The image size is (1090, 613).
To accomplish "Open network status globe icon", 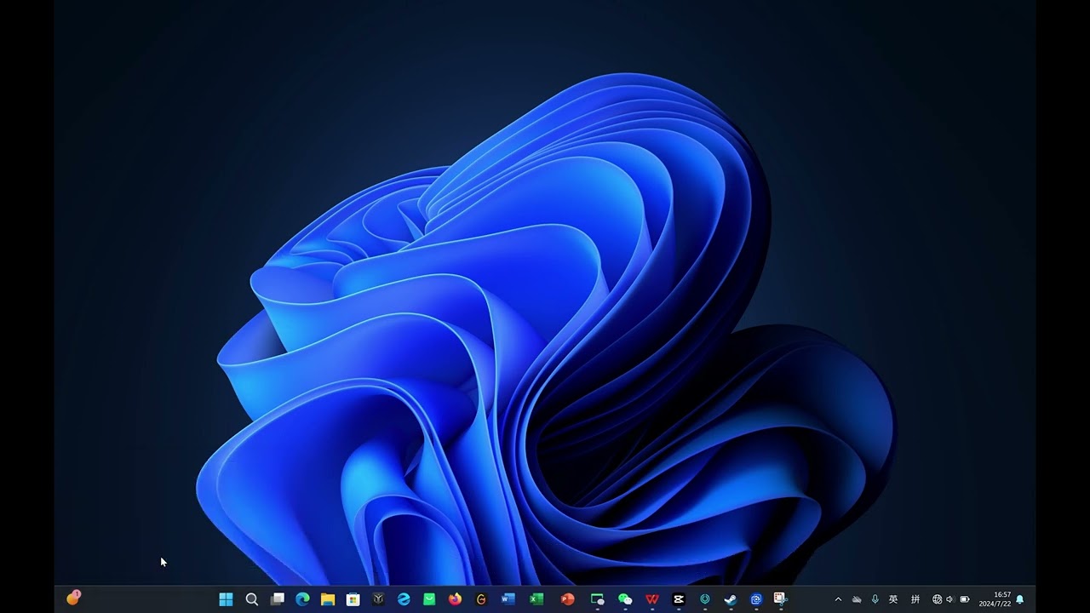I will point(937,599).
